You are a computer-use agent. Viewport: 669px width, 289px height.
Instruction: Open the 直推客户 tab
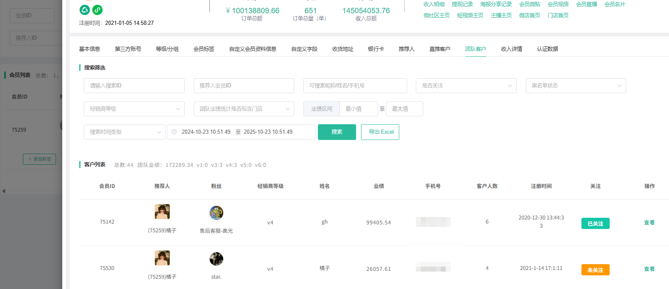coord(439,49)
